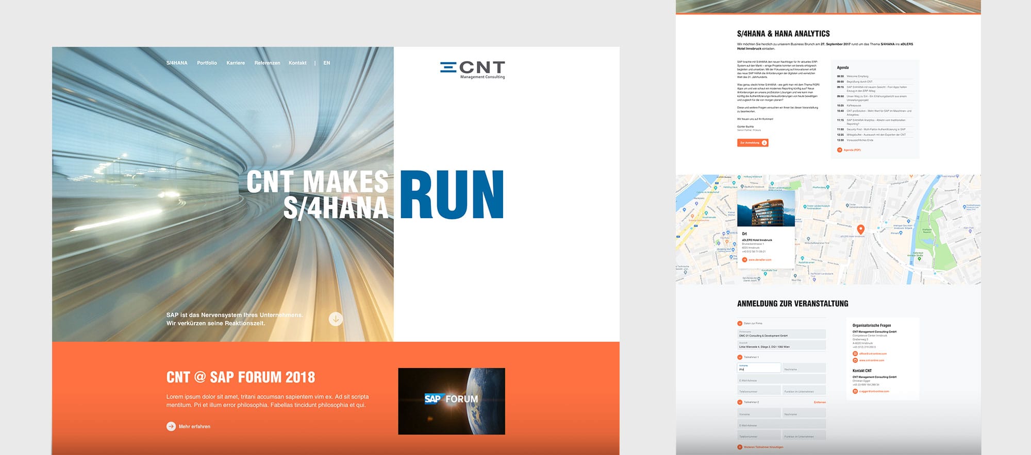Image resolution: width=1031 pixels, height=455 pixels.
Task: Open the S/4HANA navigation item
Action: (x=177, y=63)
